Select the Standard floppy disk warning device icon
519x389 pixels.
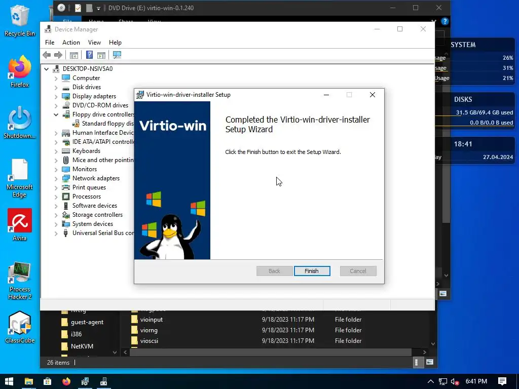[76, 124]
